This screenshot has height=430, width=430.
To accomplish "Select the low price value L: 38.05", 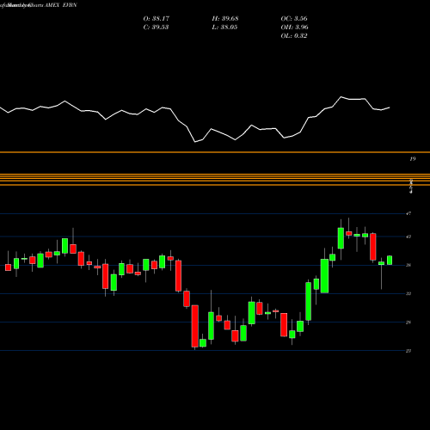I will point(224,28).
